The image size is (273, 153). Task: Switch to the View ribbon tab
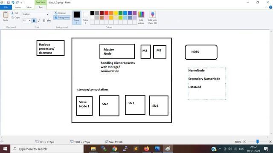coord(29,7)
